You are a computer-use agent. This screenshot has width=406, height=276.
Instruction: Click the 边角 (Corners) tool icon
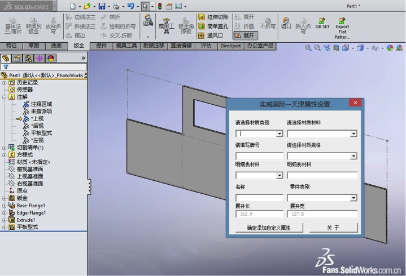[x=148, y=23]
